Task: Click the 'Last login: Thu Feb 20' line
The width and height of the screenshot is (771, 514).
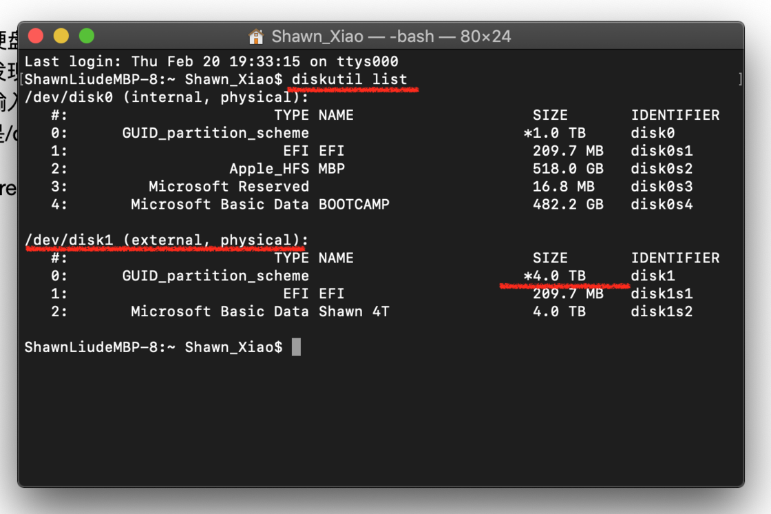Action: [211, 61]
